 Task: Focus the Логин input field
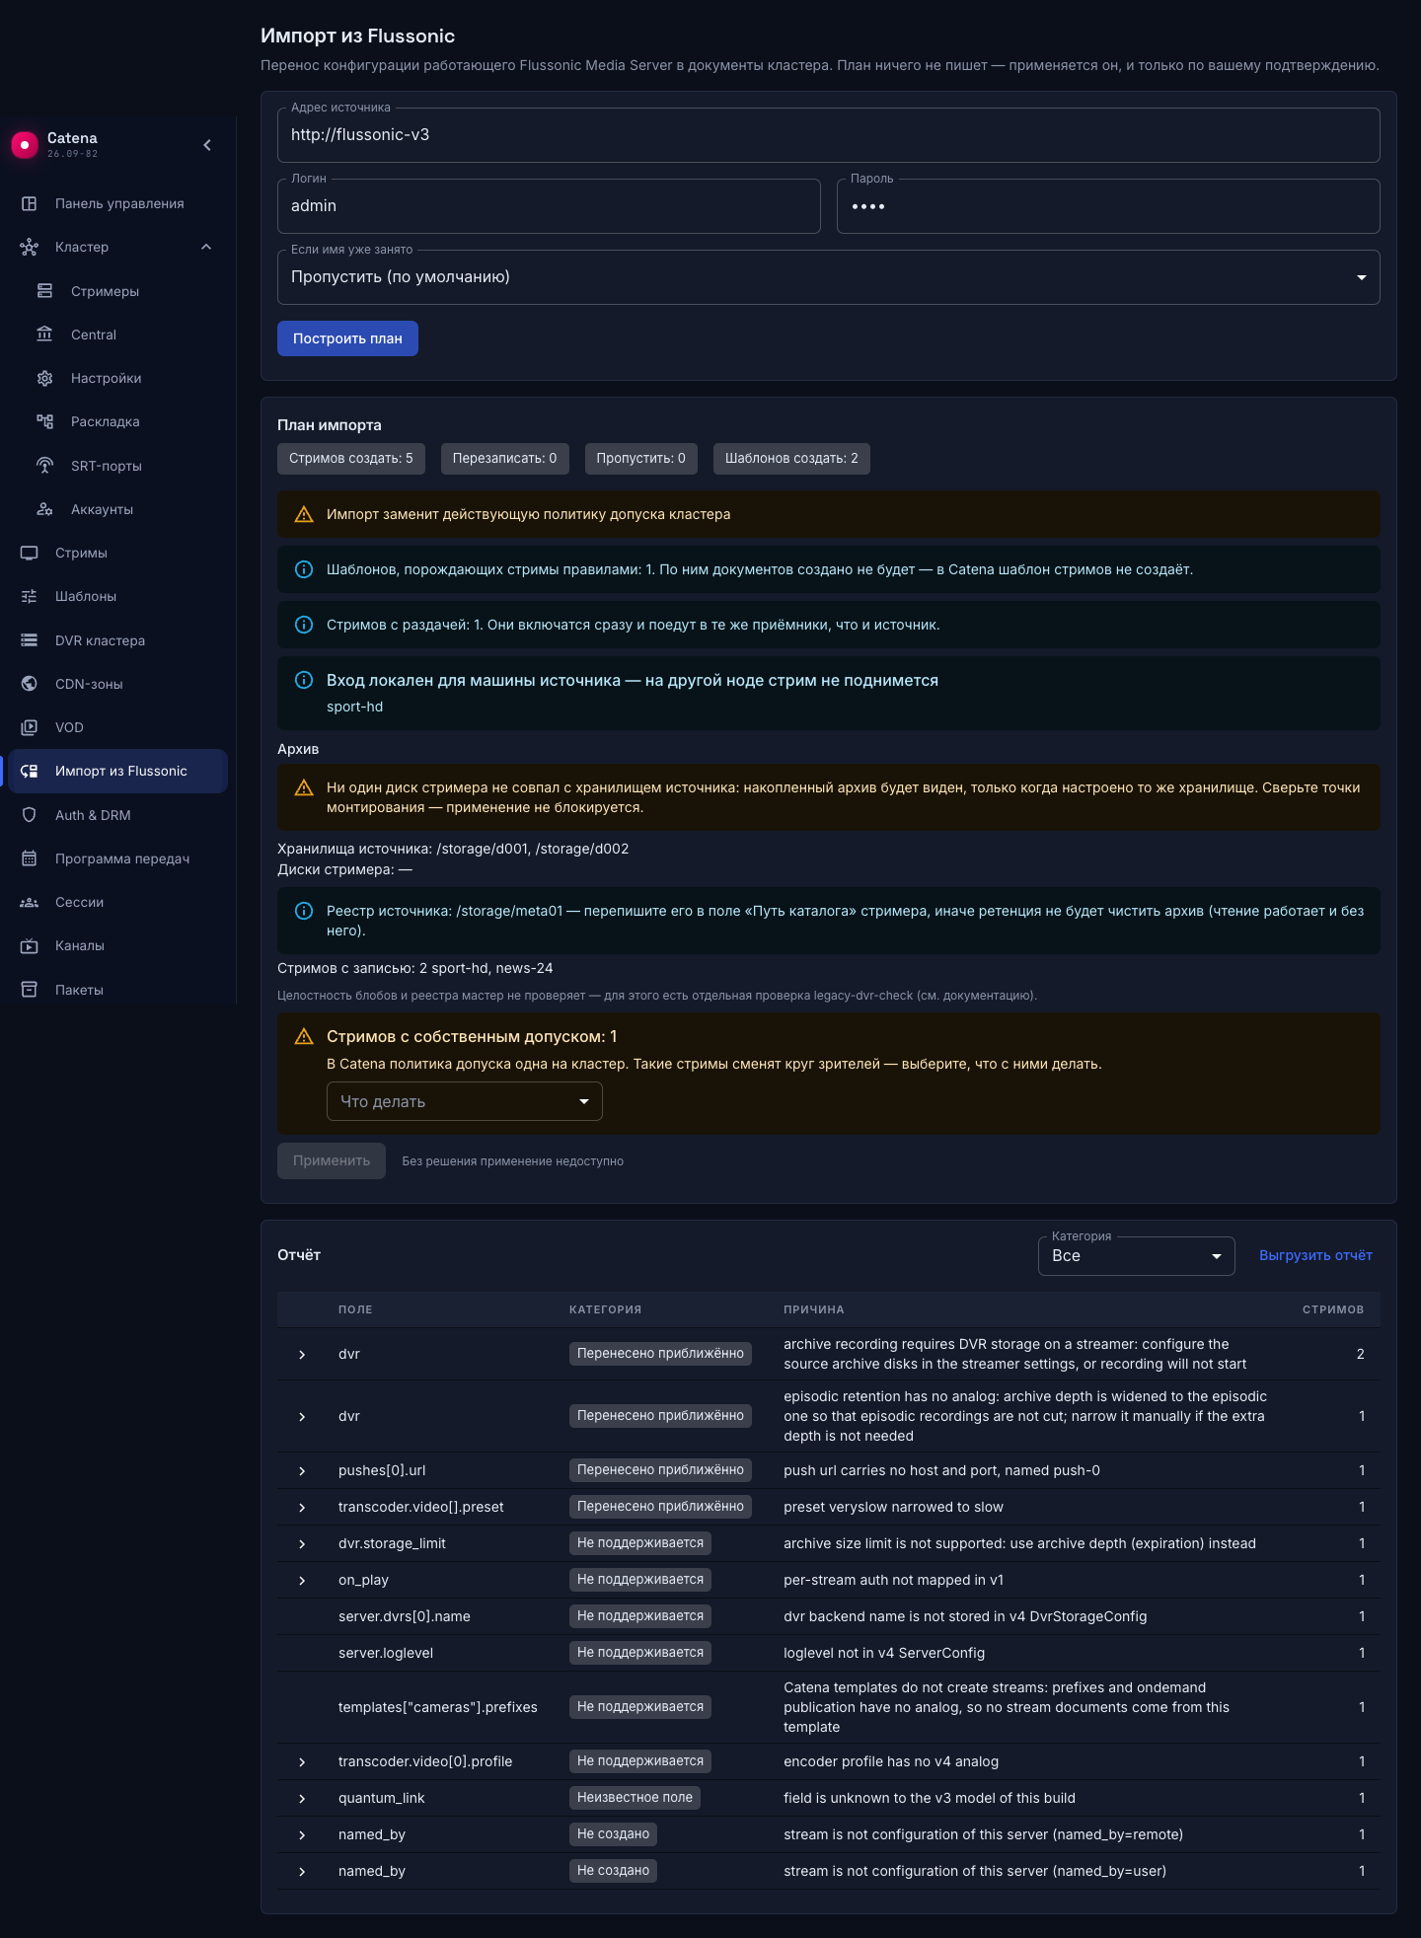point(549,206)
